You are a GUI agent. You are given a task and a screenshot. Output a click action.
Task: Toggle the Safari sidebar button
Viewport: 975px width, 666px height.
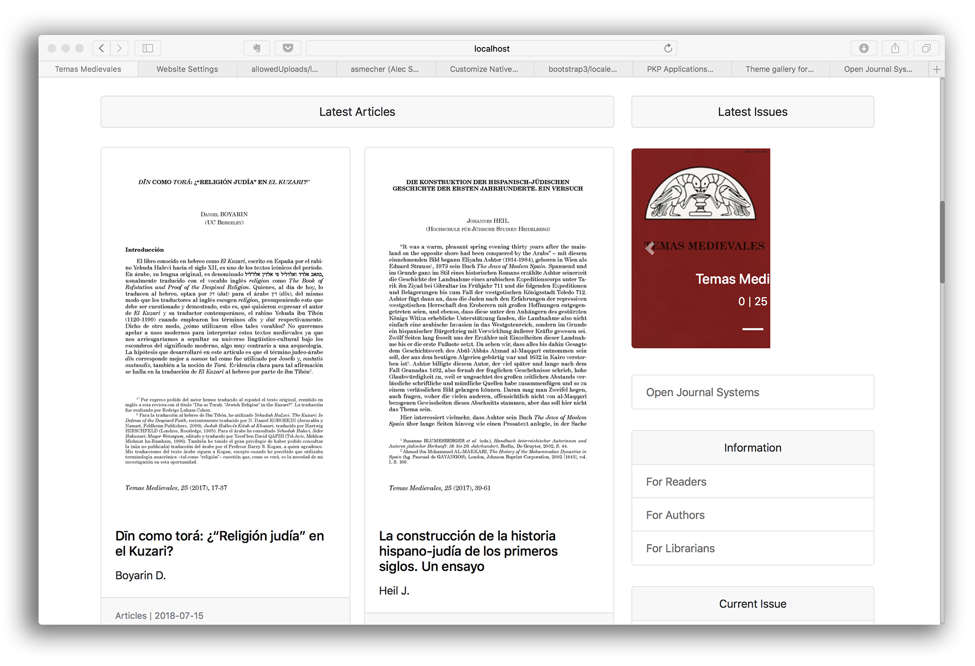tap(148, 48)
